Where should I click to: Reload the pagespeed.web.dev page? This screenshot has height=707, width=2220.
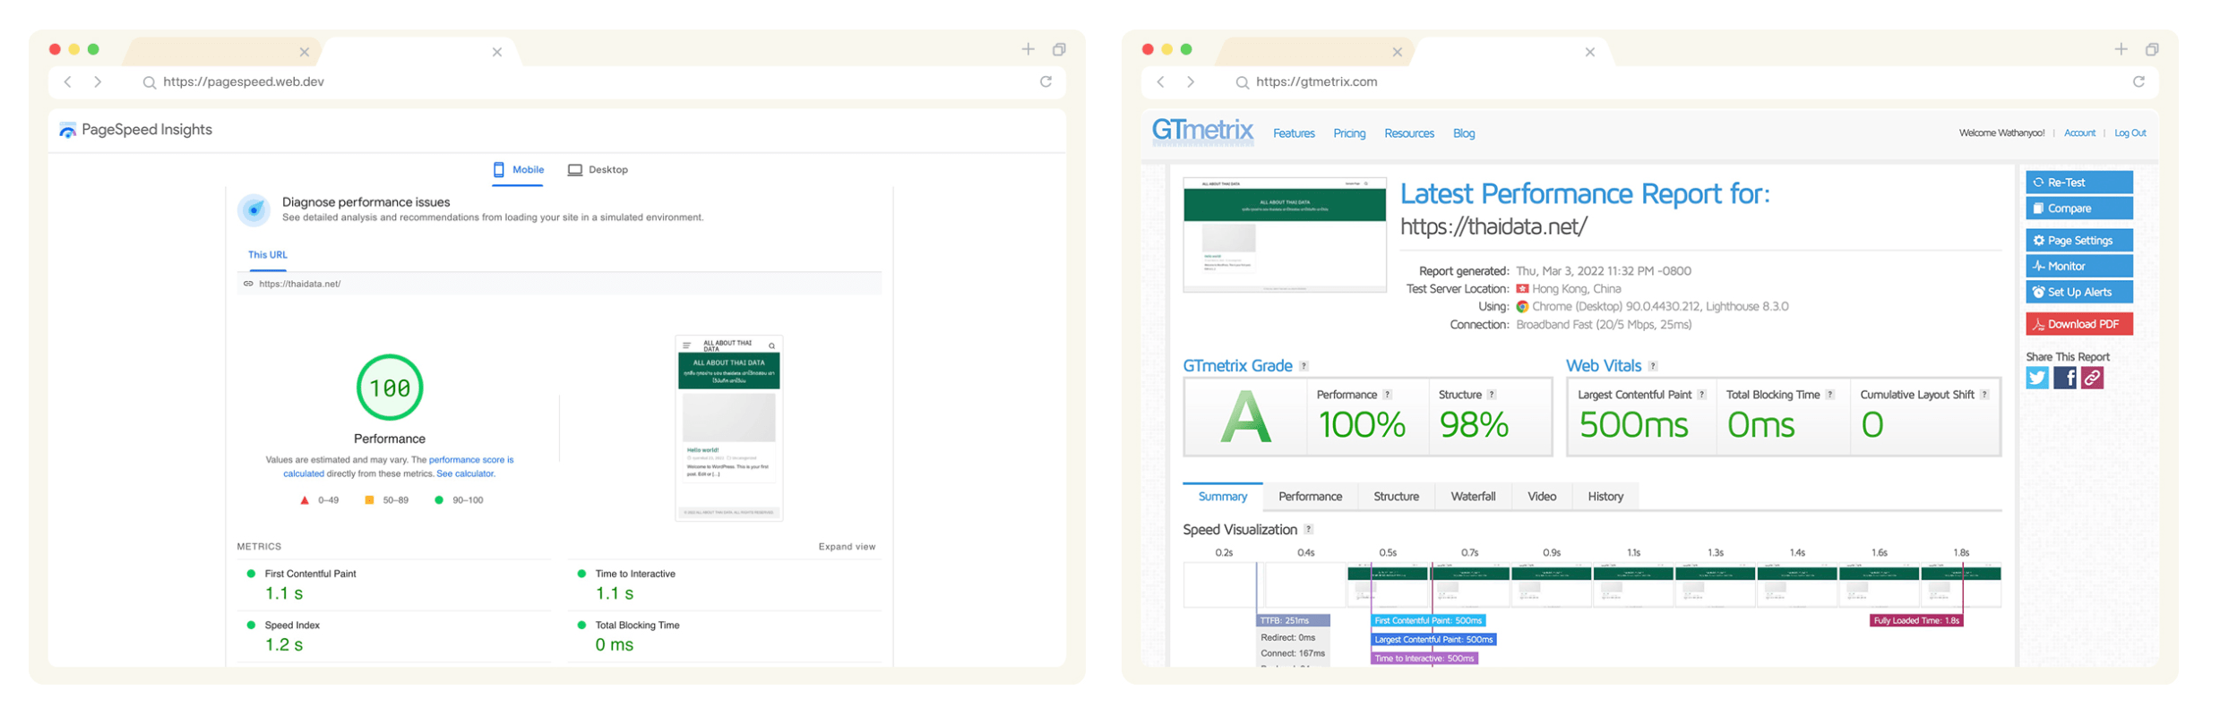(1045, 81)
